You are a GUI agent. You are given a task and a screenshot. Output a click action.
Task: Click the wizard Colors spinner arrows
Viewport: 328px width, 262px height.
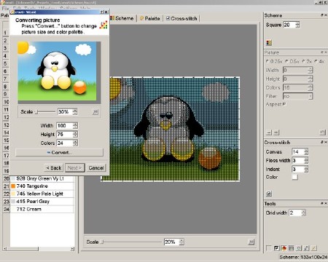tap(75, 143)
